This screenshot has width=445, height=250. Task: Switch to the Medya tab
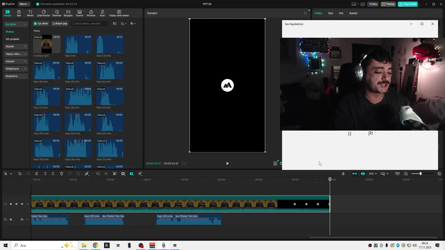(8, 13)
